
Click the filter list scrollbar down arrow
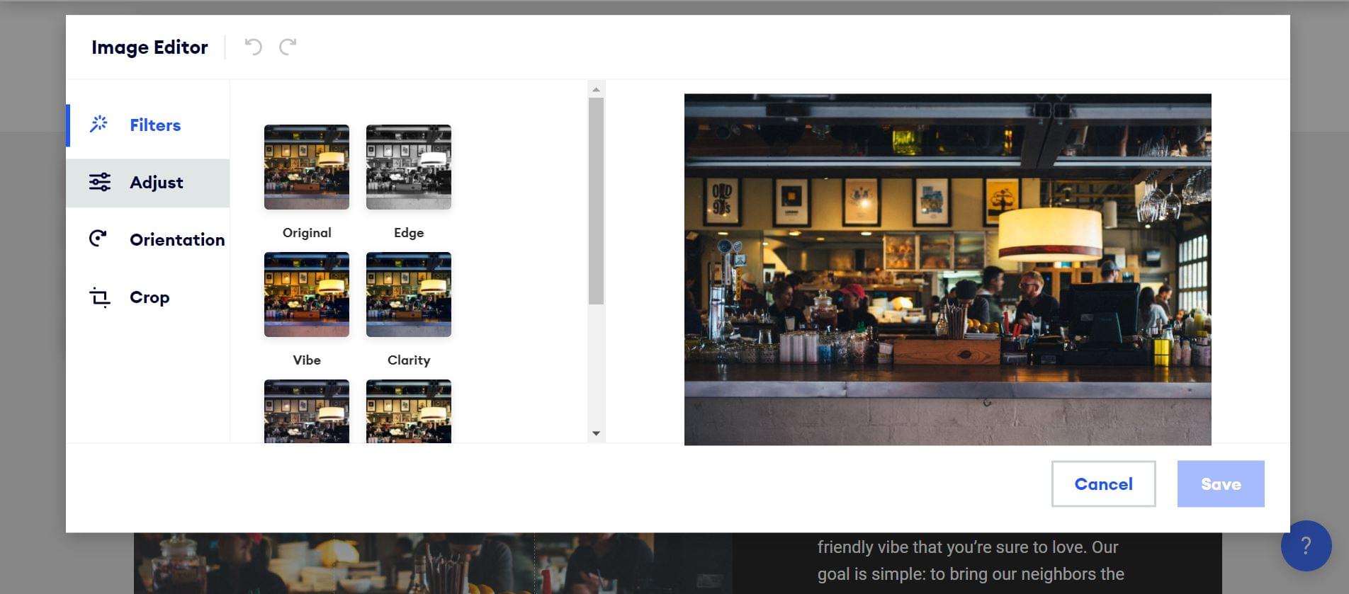[596, 433]
